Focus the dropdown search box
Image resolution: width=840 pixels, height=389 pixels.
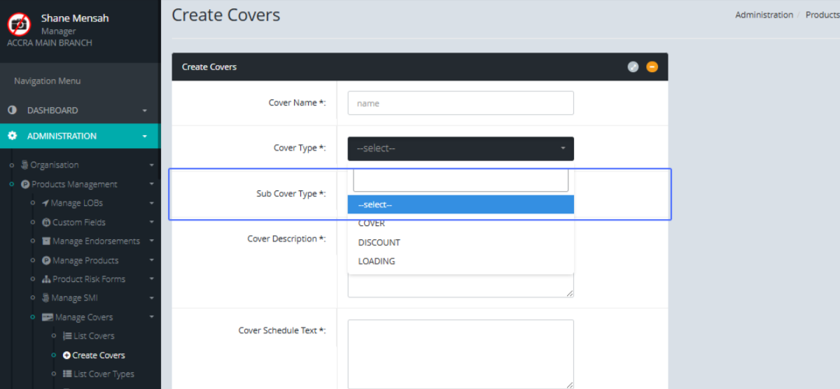pos(461,180)
